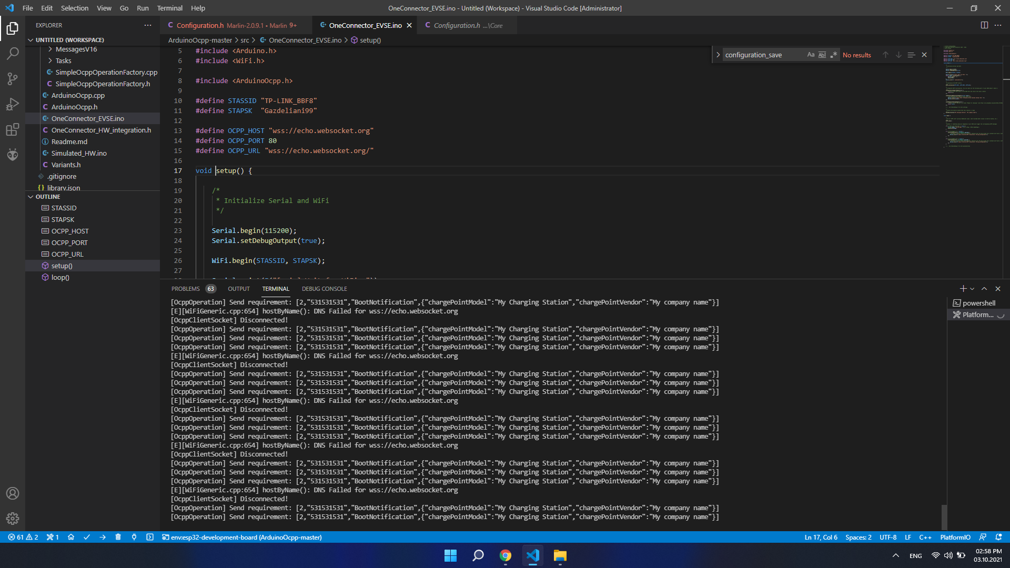Open Explorer views and more actions ellipsis

tap(148, 25)
